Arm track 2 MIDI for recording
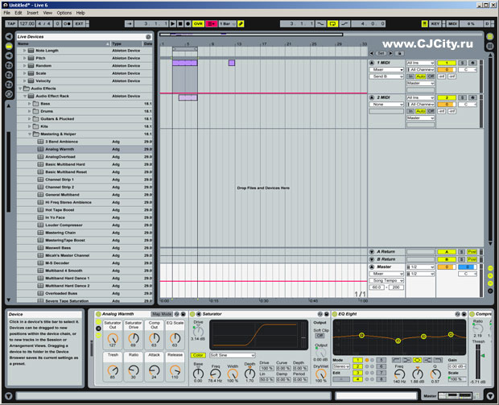 472,97
